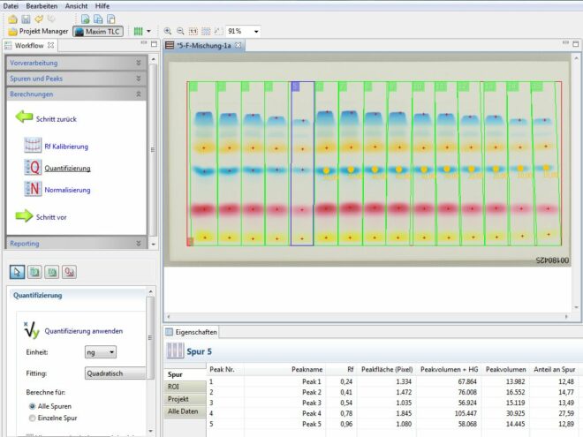Expand the Spuren und Peaks section
The width and height of the screenshot is (583, 437).
coord(76,79)
